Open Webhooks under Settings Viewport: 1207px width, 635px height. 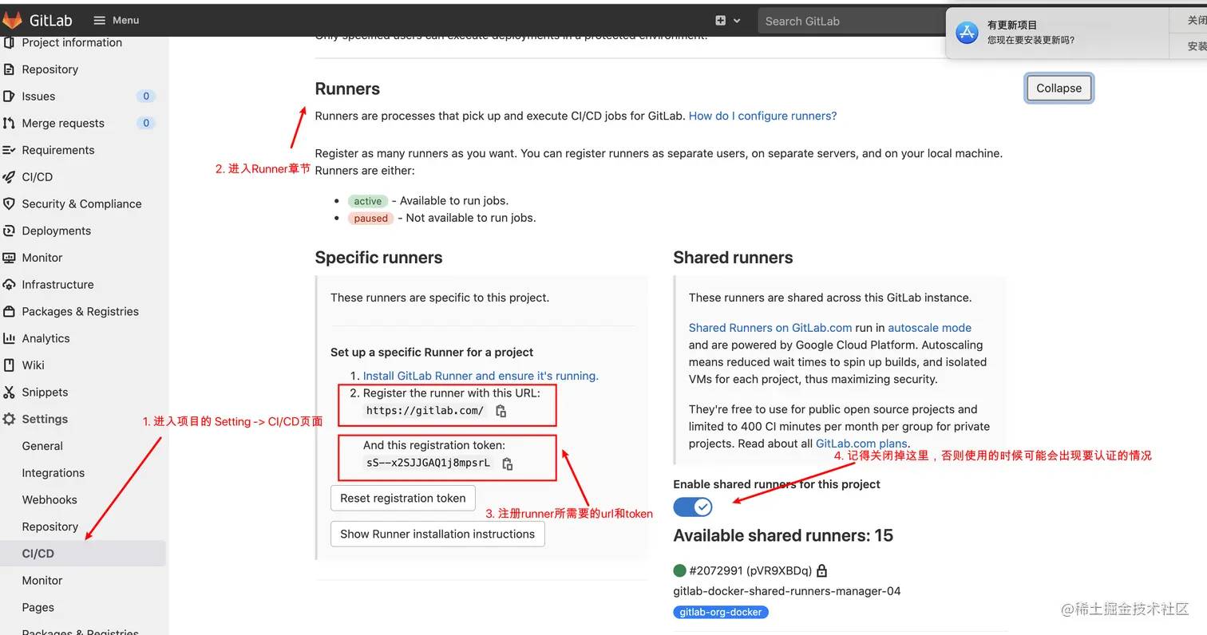49,500
